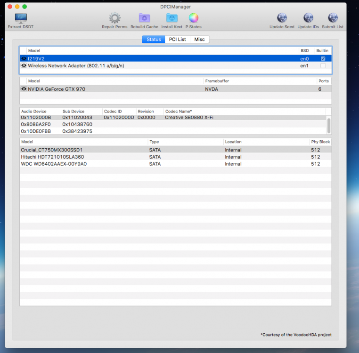Minimize the DPCIManager window
This screenshot has width=359, height=353.
coord(17,7)
